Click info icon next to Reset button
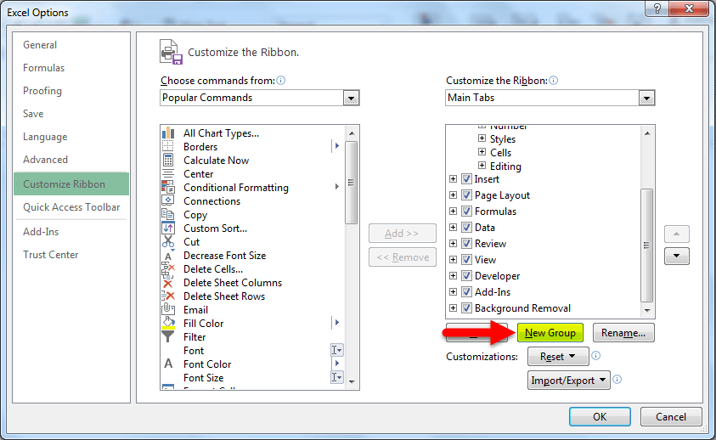Viewport: 716px width, 440px height. pos(595,355)
